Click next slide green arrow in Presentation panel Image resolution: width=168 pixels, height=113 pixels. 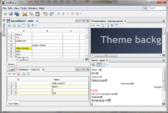(98, 25)
